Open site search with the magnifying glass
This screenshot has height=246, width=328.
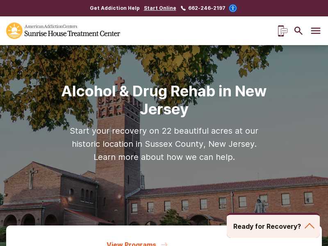pyautogui.click(x=298, y=31)
